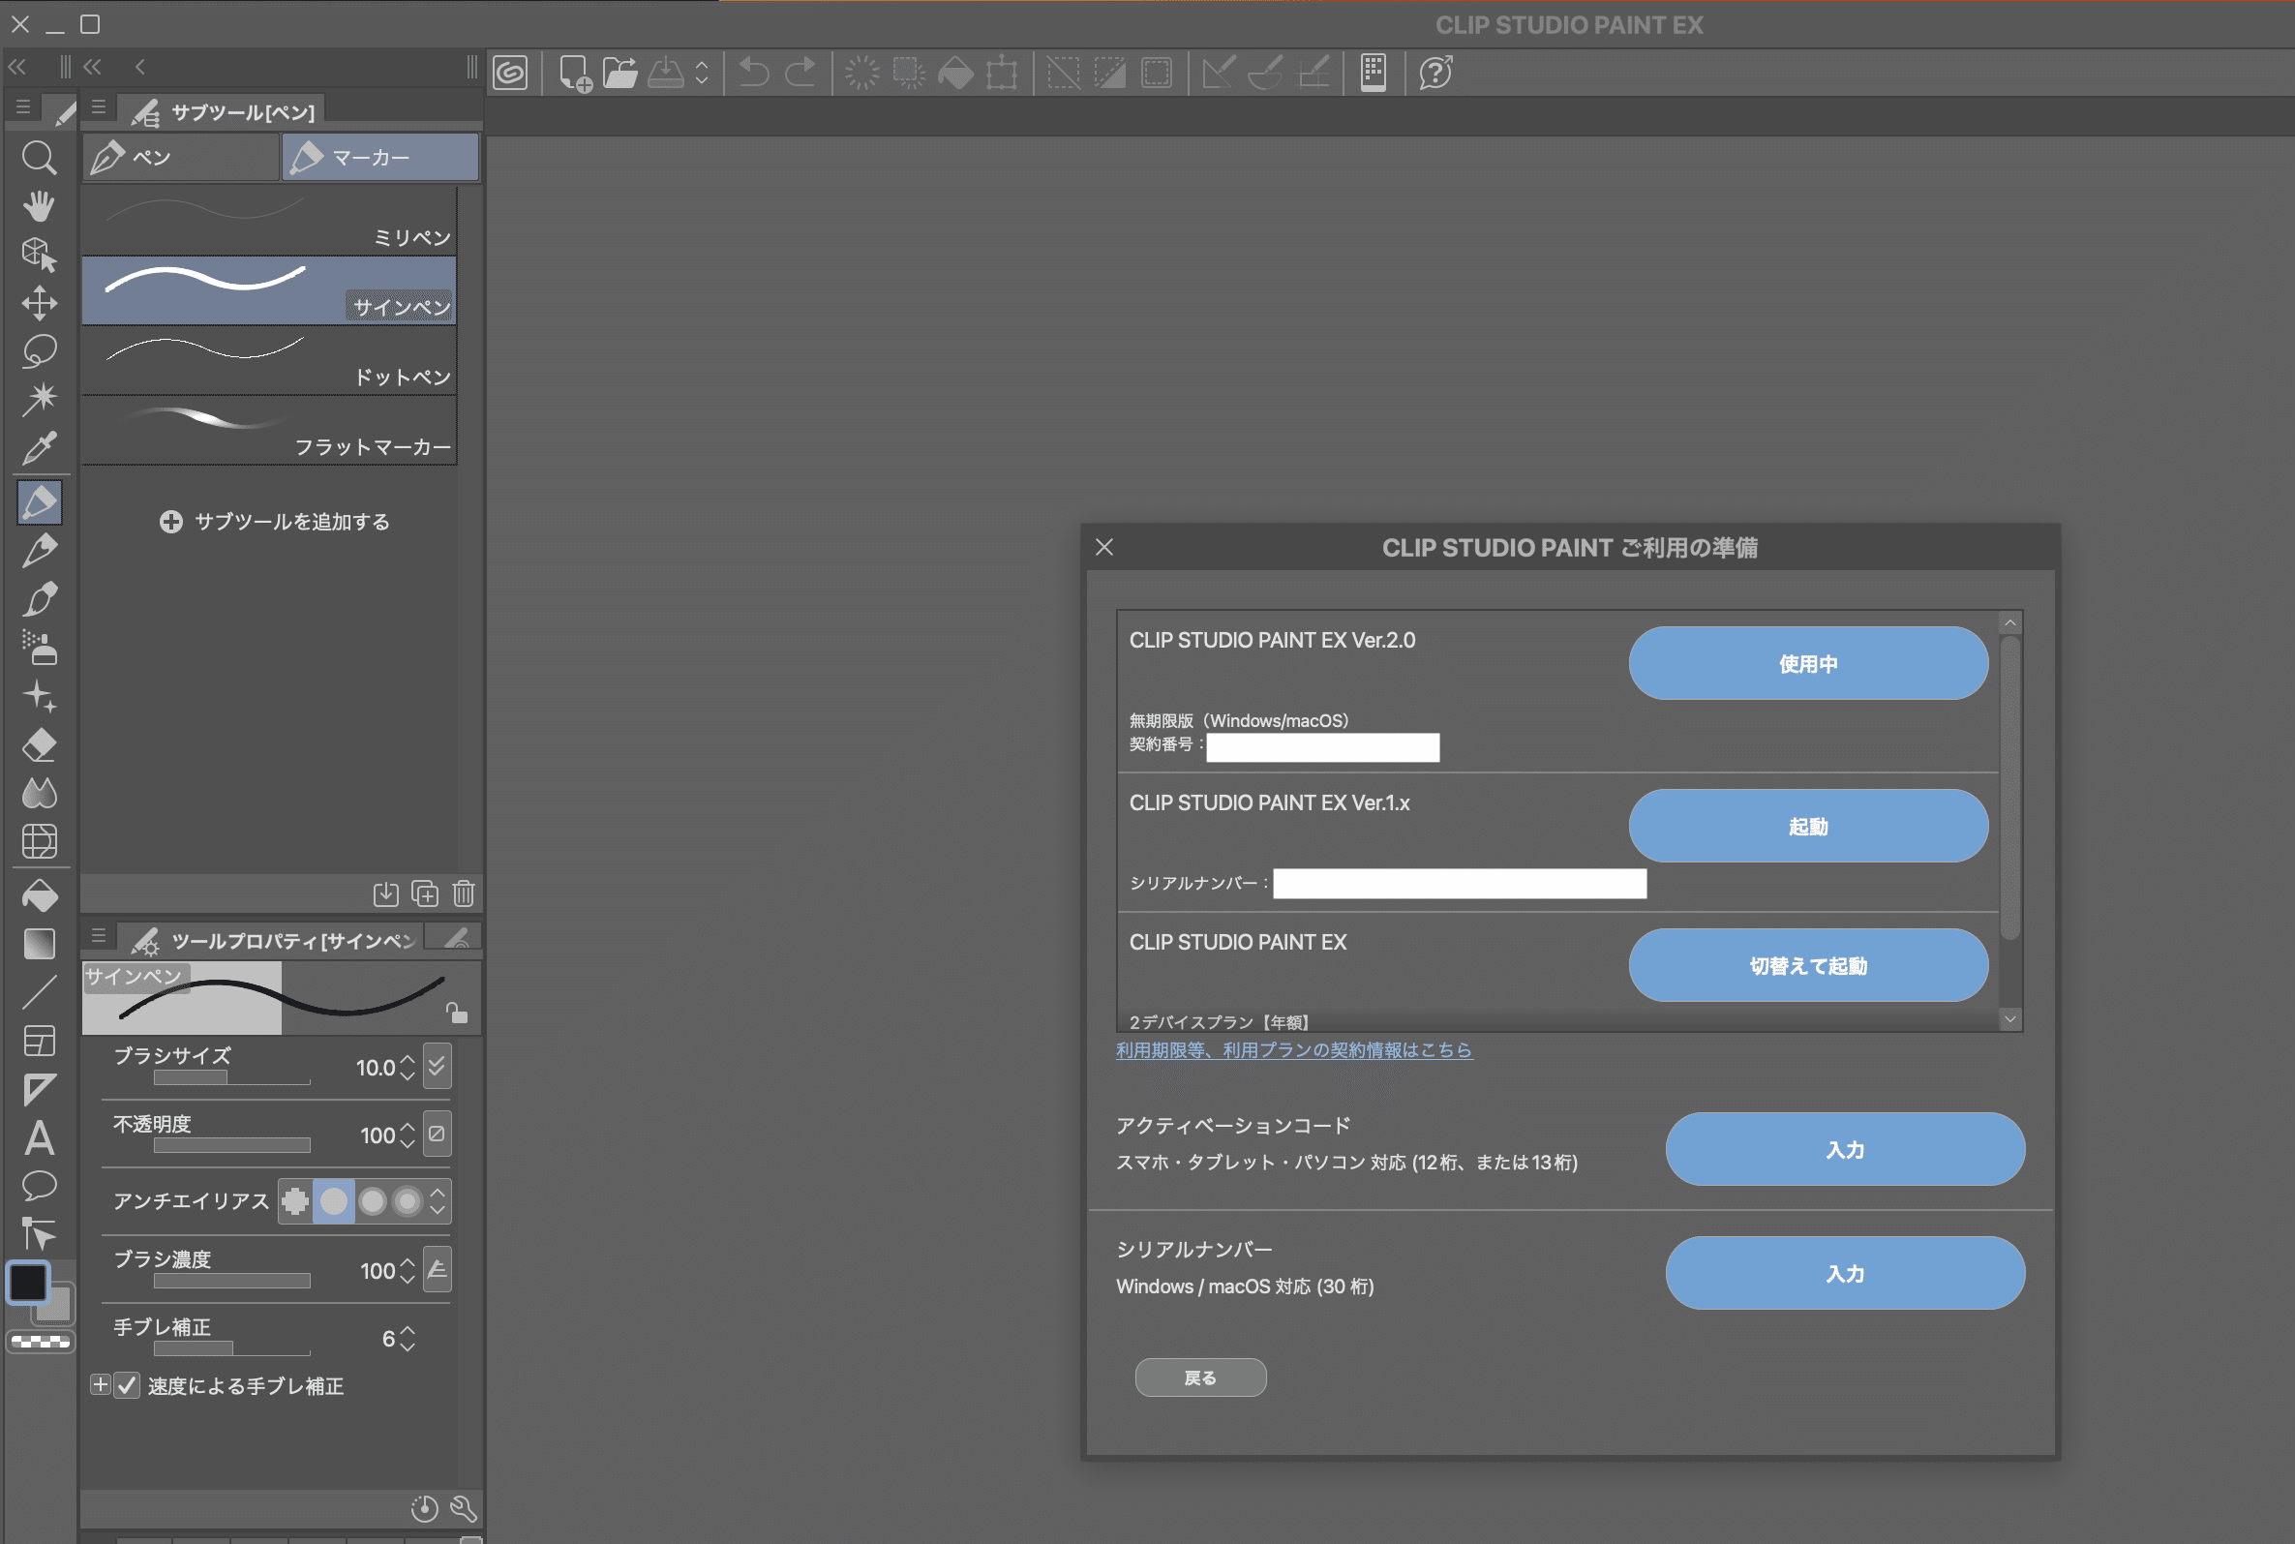Choose the ドットペン sub tool

(x=269, y=360)
